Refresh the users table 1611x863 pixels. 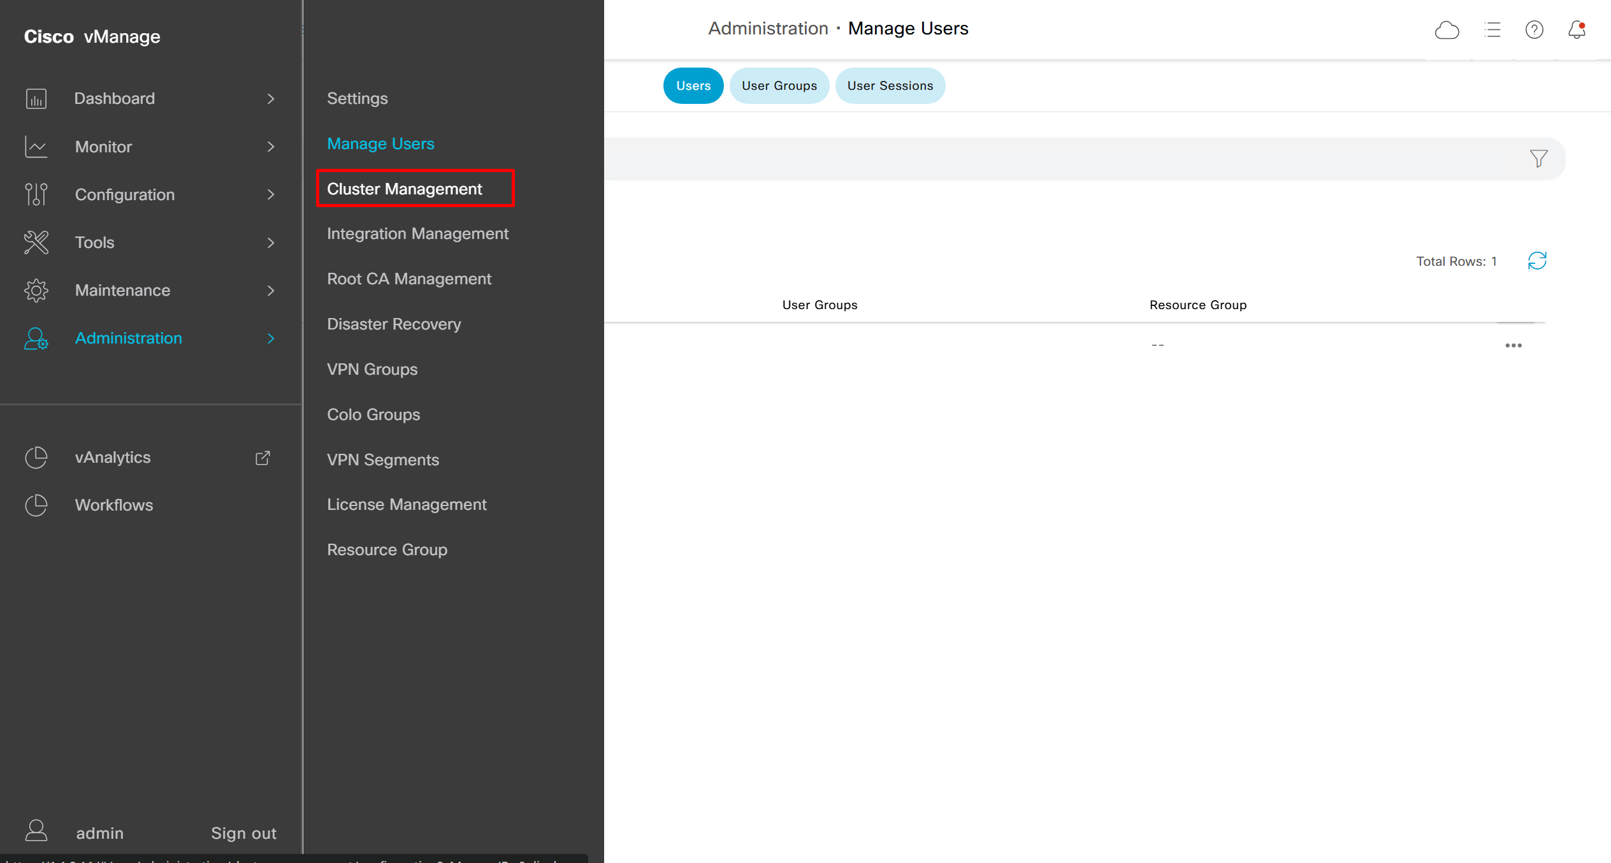(1537, 261)
